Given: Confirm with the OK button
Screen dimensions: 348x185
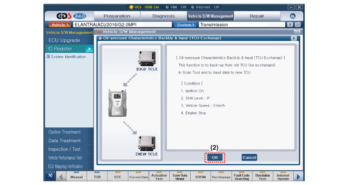Looking at the screenshot, I should [x=215, y=158].
